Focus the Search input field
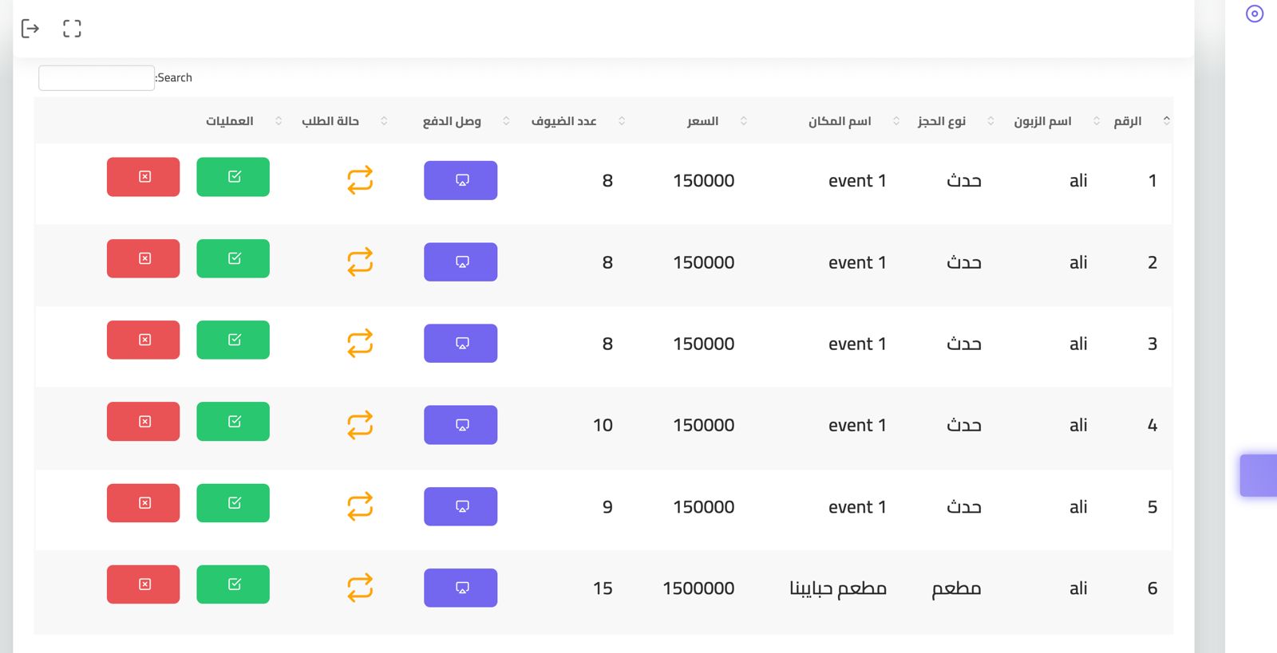 point(97,78)
